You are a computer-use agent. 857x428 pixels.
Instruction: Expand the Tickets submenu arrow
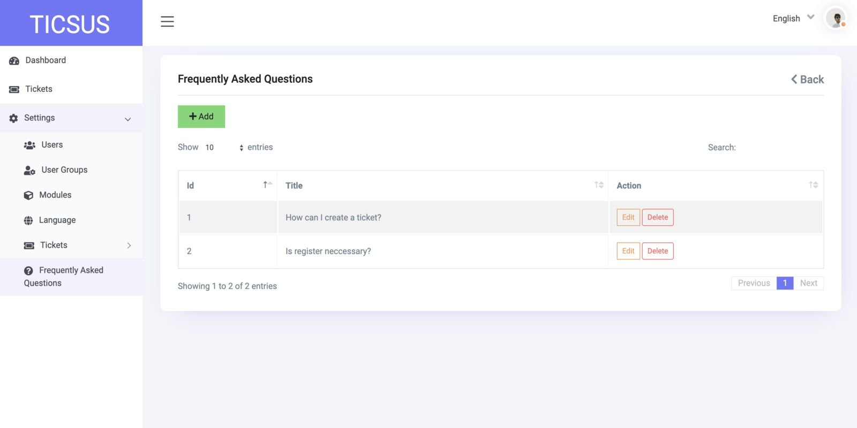click(129, 246)
